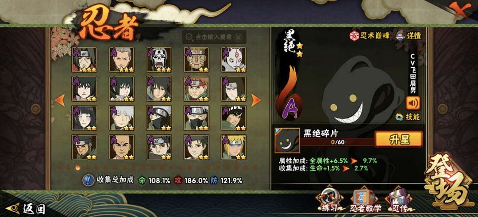
Task: Click the 黑绝碎片 fragment icon
Action: (x=287, y=140)
